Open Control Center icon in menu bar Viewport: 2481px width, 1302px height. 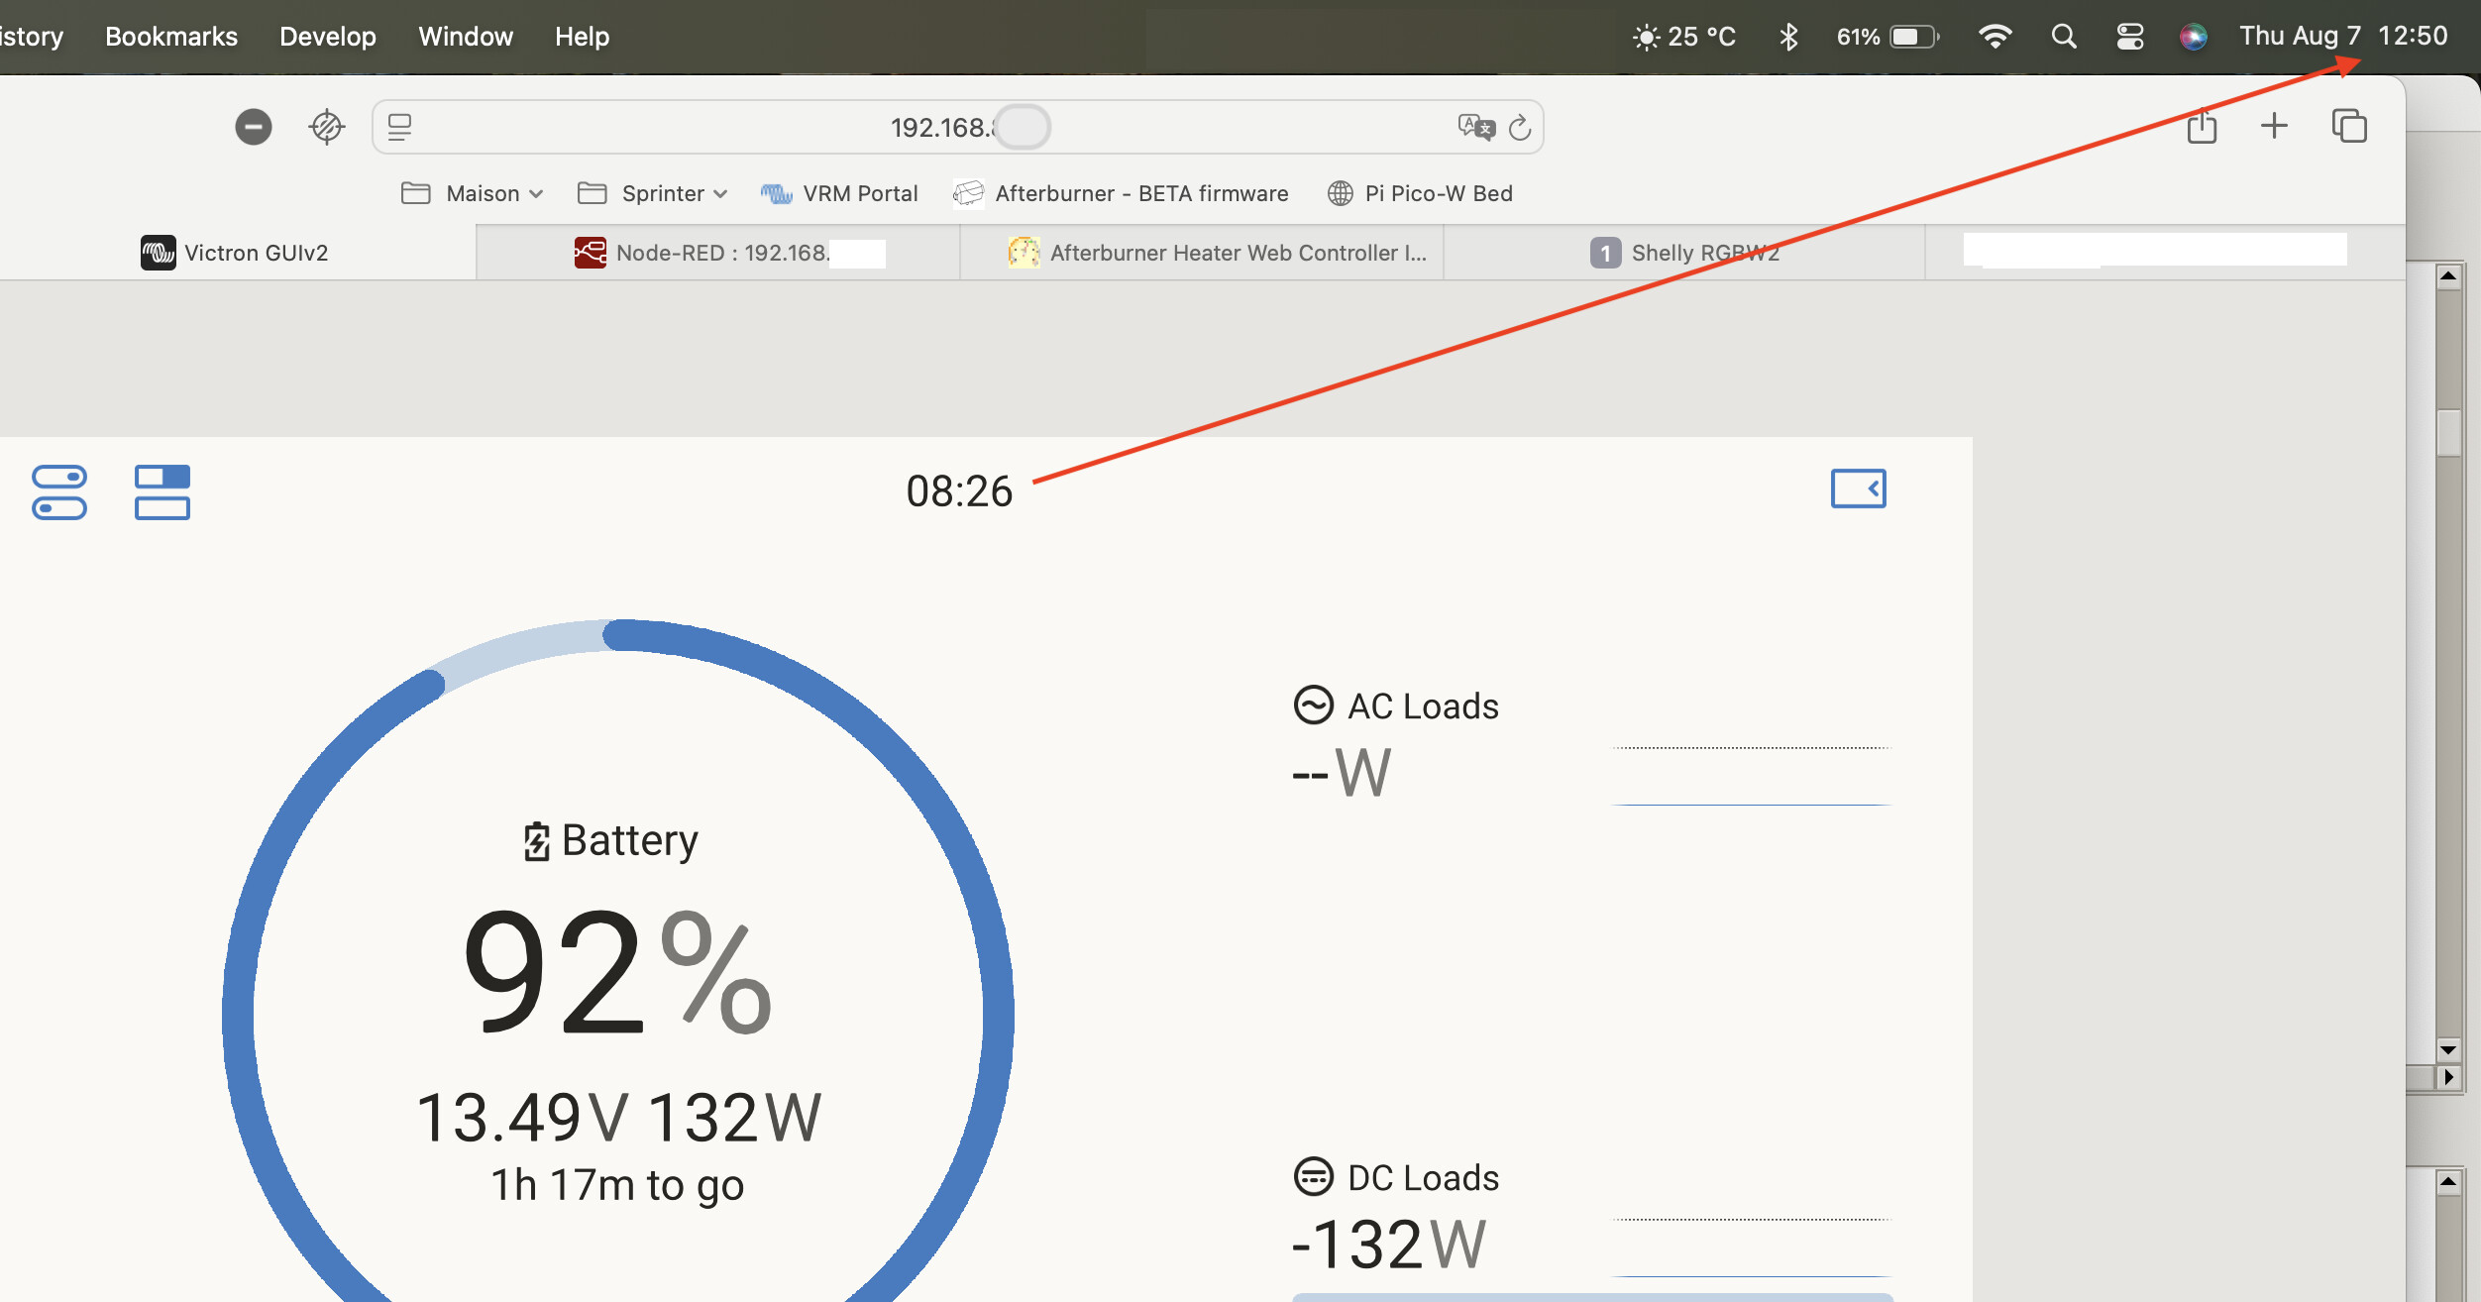(x=2130, y=37)
